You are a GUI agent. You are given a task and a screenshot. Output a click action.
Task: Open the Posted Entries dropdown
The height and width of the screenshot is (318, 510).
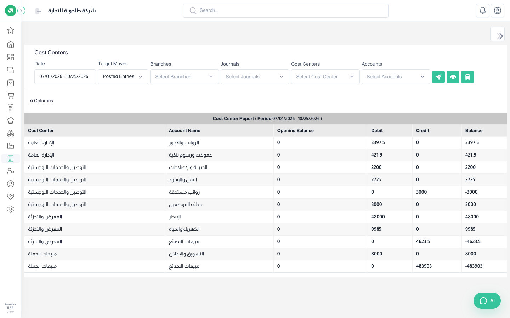[123, 77]
